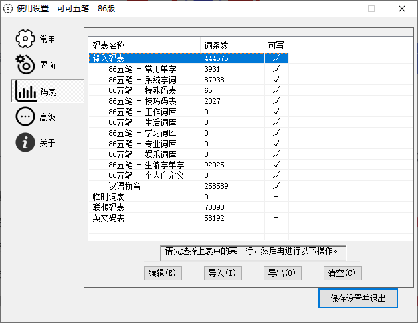
Task: Open the 关于 info icon
Action: click(25, 142)
